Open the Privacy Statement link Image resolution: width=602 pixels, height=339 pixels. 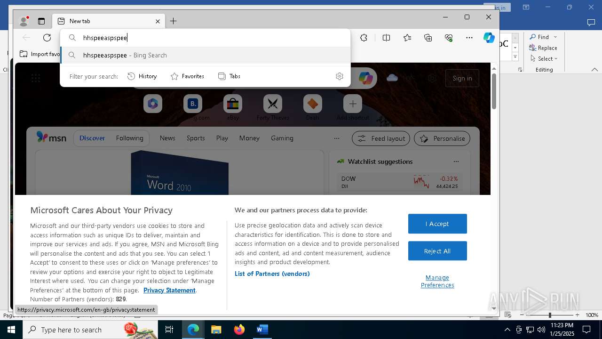pos(169,290)
